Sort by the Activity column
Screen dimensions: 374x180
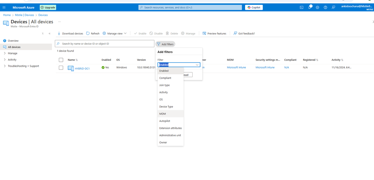(x=337, y=60)
